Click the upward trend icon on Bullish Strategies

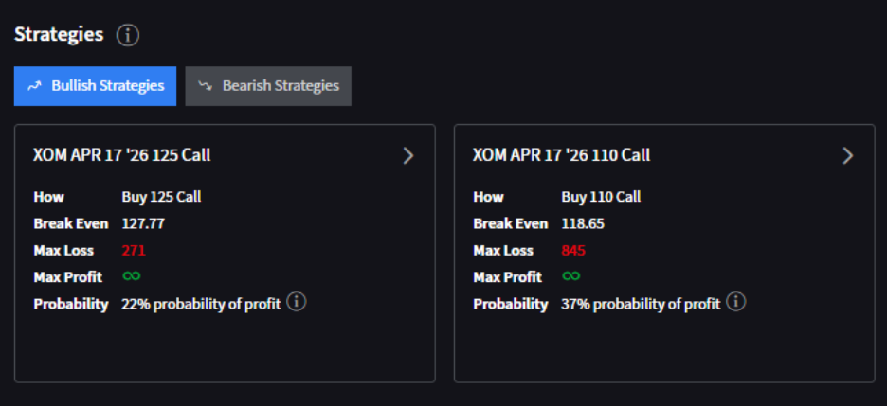(35, 86)
